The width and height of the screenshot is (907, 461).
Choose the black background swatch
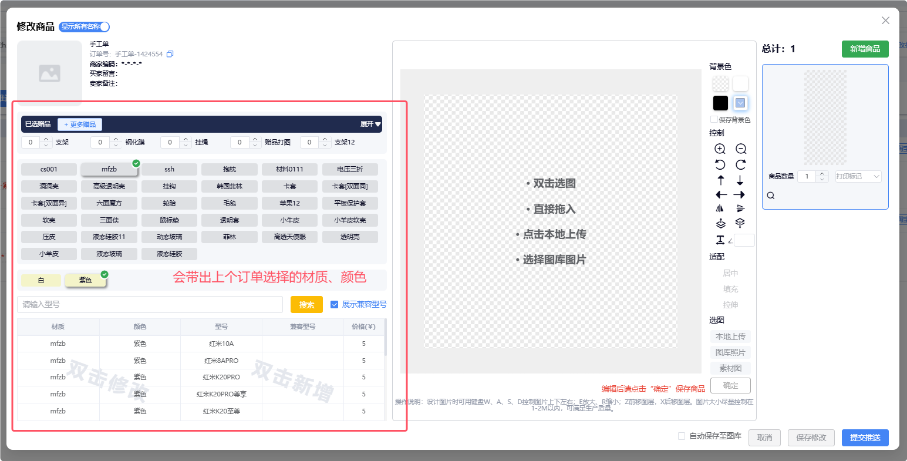click(x=720, y=103)
